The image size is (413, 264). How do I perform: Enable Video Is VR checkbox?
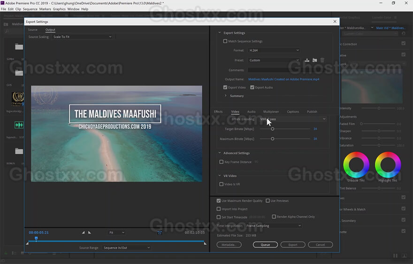point(221,184)
